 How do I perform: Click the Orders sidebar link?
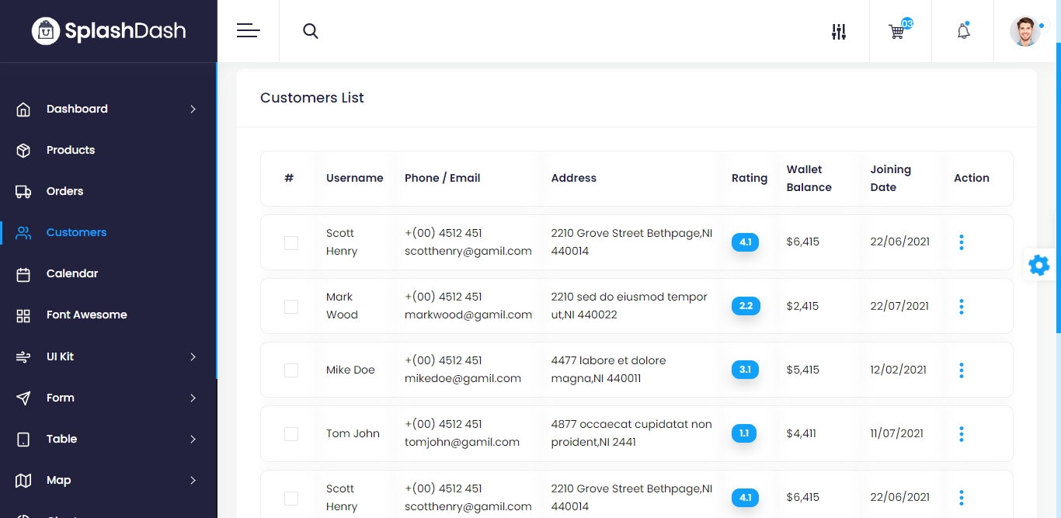64,191
